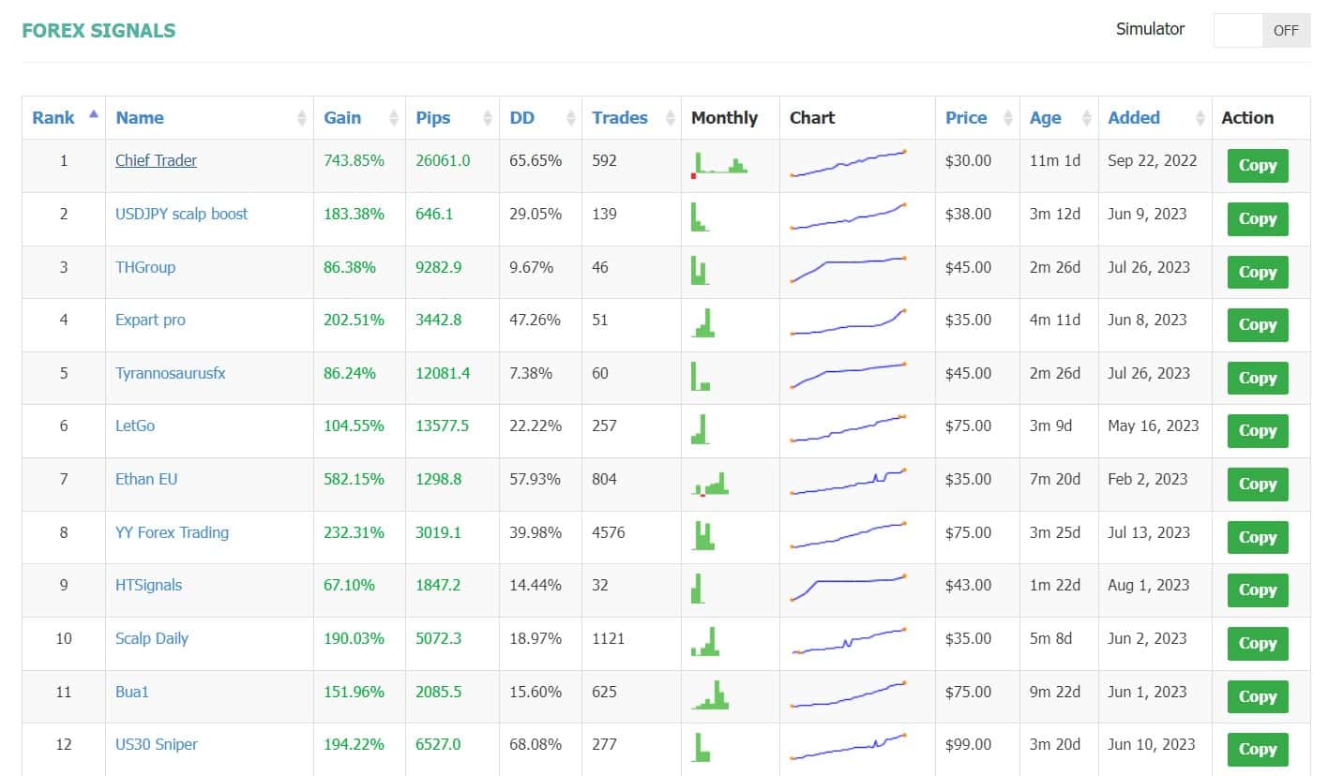Select the 9m 22d age cell
Image resolution: width=1328 pixels, height=776 pixels.
(x=1054, y=692)
